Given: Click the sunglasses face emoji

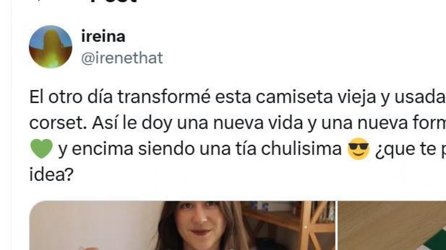Looking at the screenshot, I should [x=358, y=150].
